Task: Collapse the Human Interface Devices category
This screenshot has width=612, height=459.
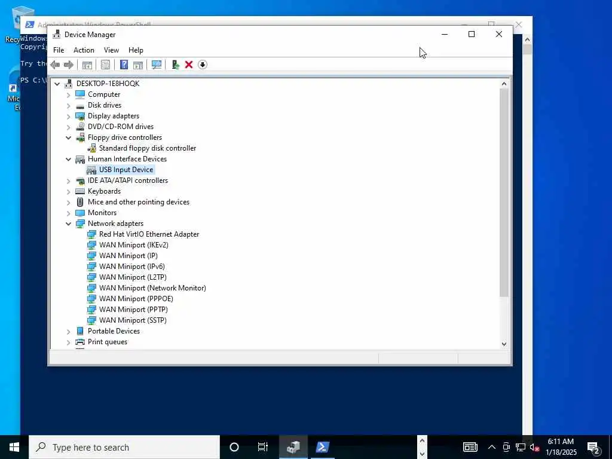Action: [x=69, y=159]
